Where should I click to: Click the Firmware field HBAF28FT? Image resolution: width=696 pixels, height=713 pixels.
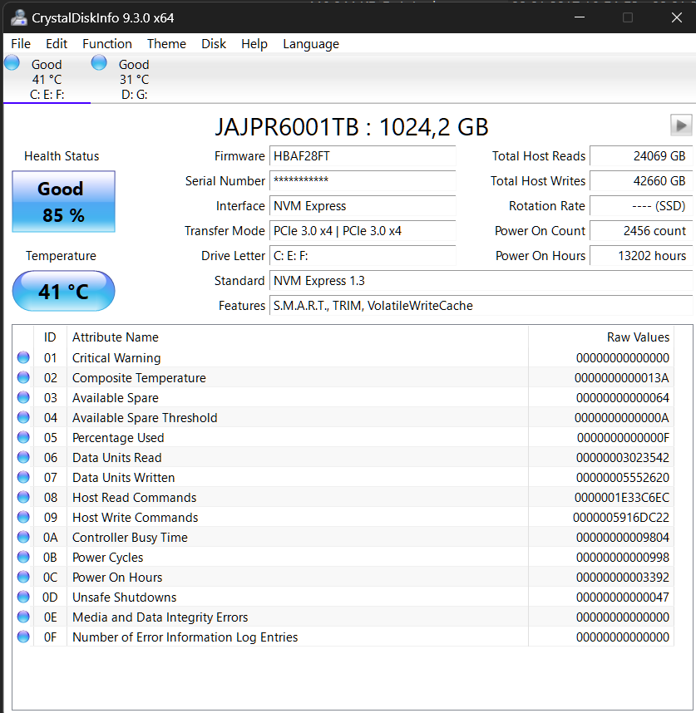pos(363,156)
